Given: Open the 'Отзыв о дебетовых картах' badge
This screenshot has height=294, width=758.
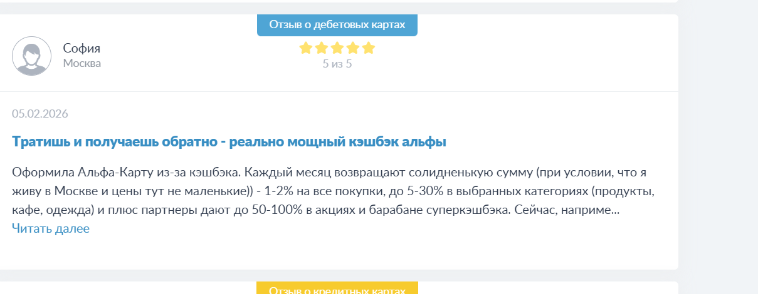Looking at the screenshot, I should 337,24.
